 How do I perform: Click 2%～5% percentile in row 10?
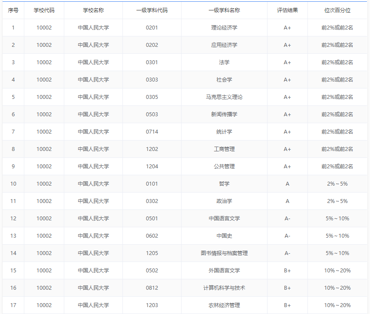pos(337,183)
